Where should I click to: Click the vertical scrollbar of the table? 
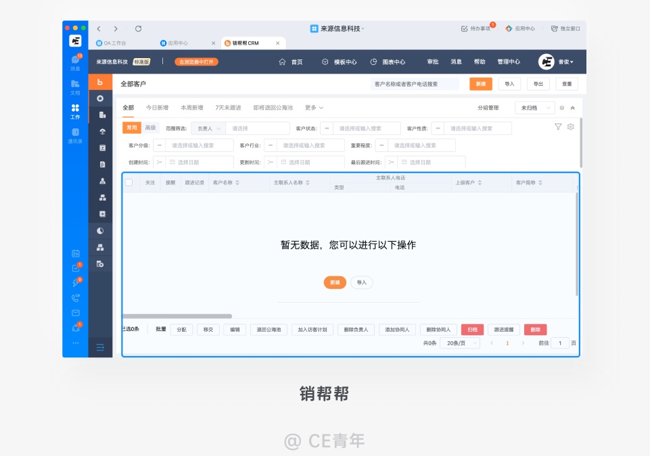pyautogui.click(x=577, y=243)
